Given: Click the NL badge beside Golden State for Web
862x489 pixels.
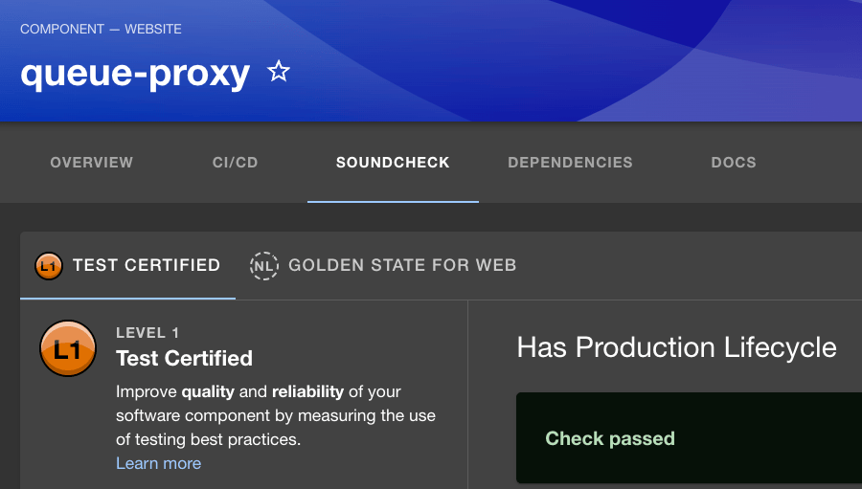Looking at the screenshot, I should point(264,266).
